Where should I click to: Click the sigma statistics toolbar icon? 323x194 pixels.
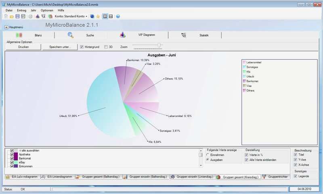pyautogui.click(x=44, y=16)
